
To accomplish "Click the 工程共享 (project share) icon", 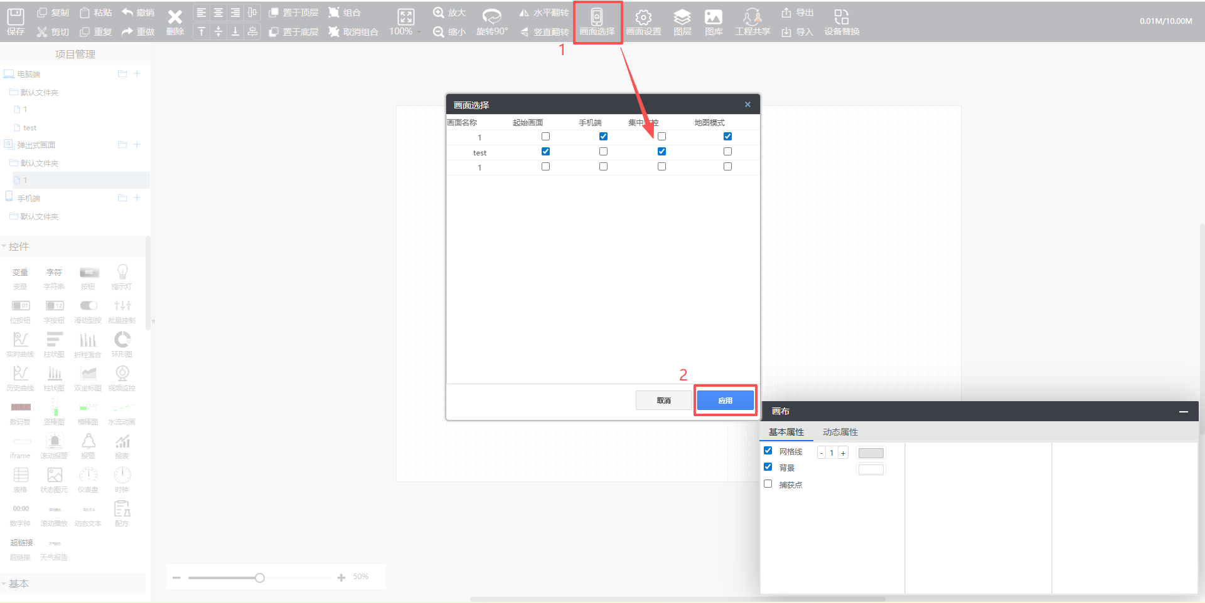I will point(752,21).
